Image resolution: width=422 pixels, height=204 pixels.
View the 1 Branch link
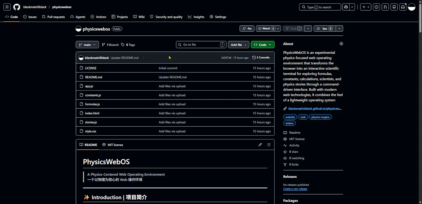[x=110, y=45]
